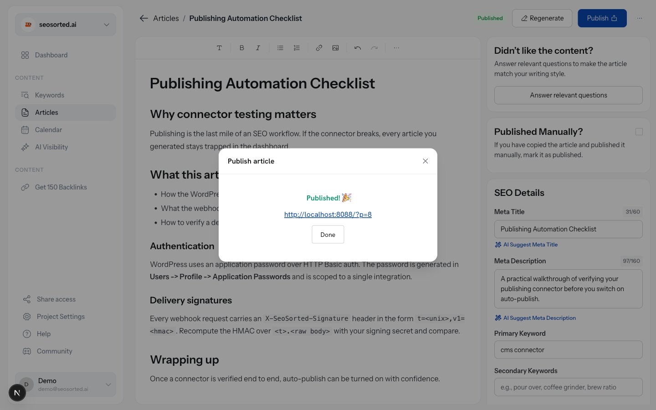The height and width of the screenshot is (410, 656).
Task: Click the Community icon
Action: (27, 351)
